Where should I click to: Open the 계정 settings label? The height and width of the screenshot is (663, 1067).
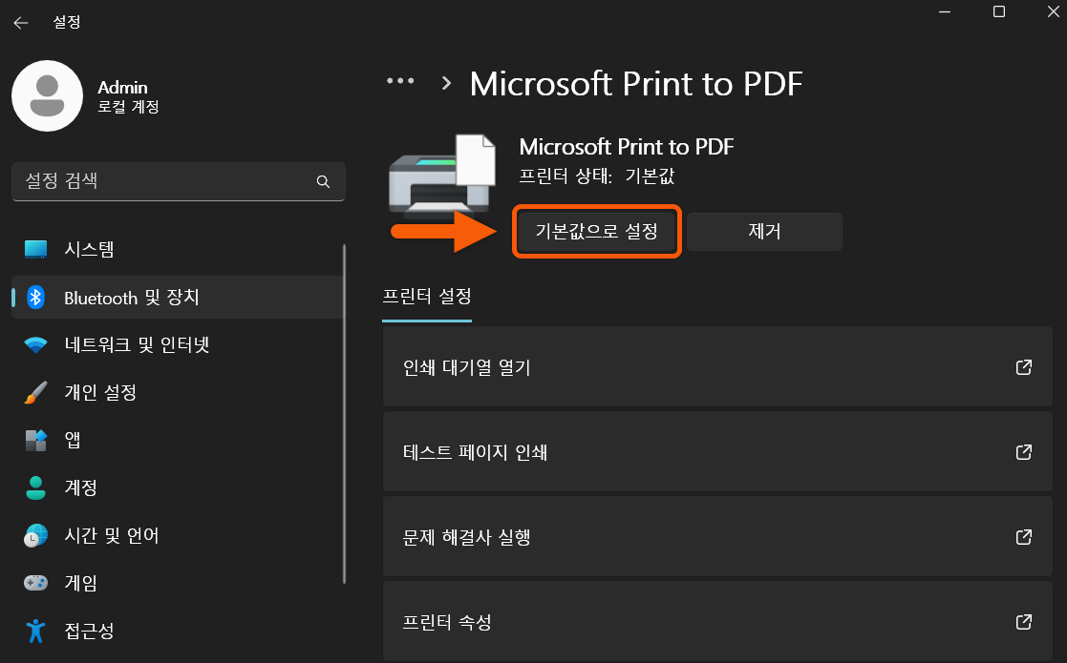(x=80, y=487)
